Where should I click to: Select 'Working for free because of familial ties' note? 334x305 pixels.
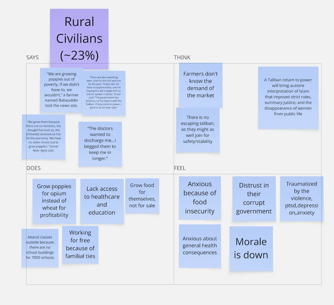click(80, 245)
